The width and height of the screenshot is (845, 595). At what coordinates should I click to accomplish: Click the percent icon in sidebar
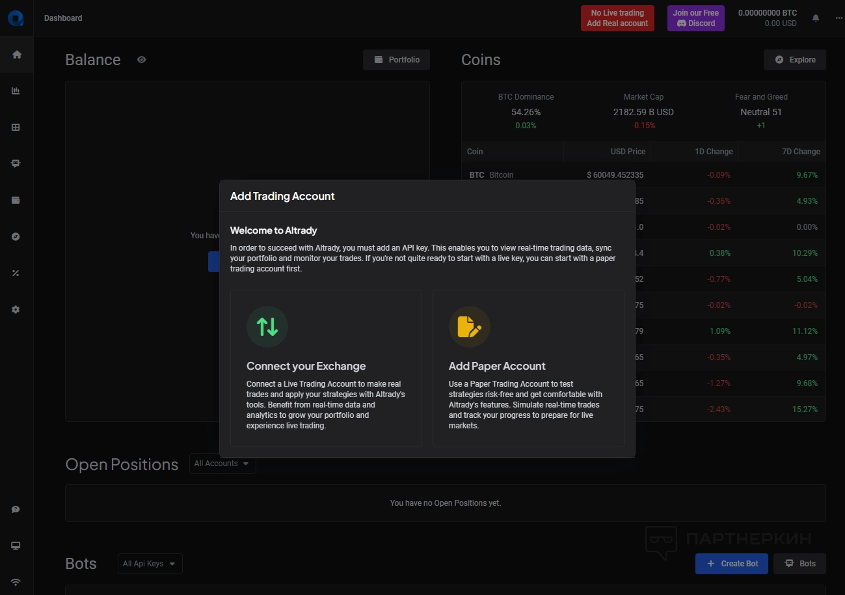[16, 273]
